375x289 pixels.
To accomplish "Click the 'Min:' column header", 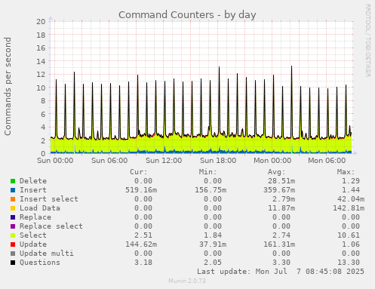I will (208, 172).
